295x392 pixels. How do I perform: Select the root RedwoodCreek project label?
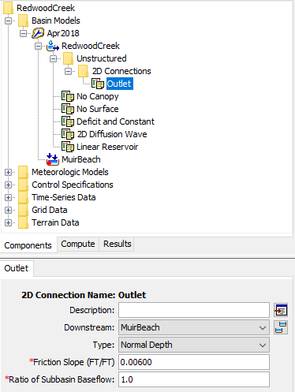46,8
